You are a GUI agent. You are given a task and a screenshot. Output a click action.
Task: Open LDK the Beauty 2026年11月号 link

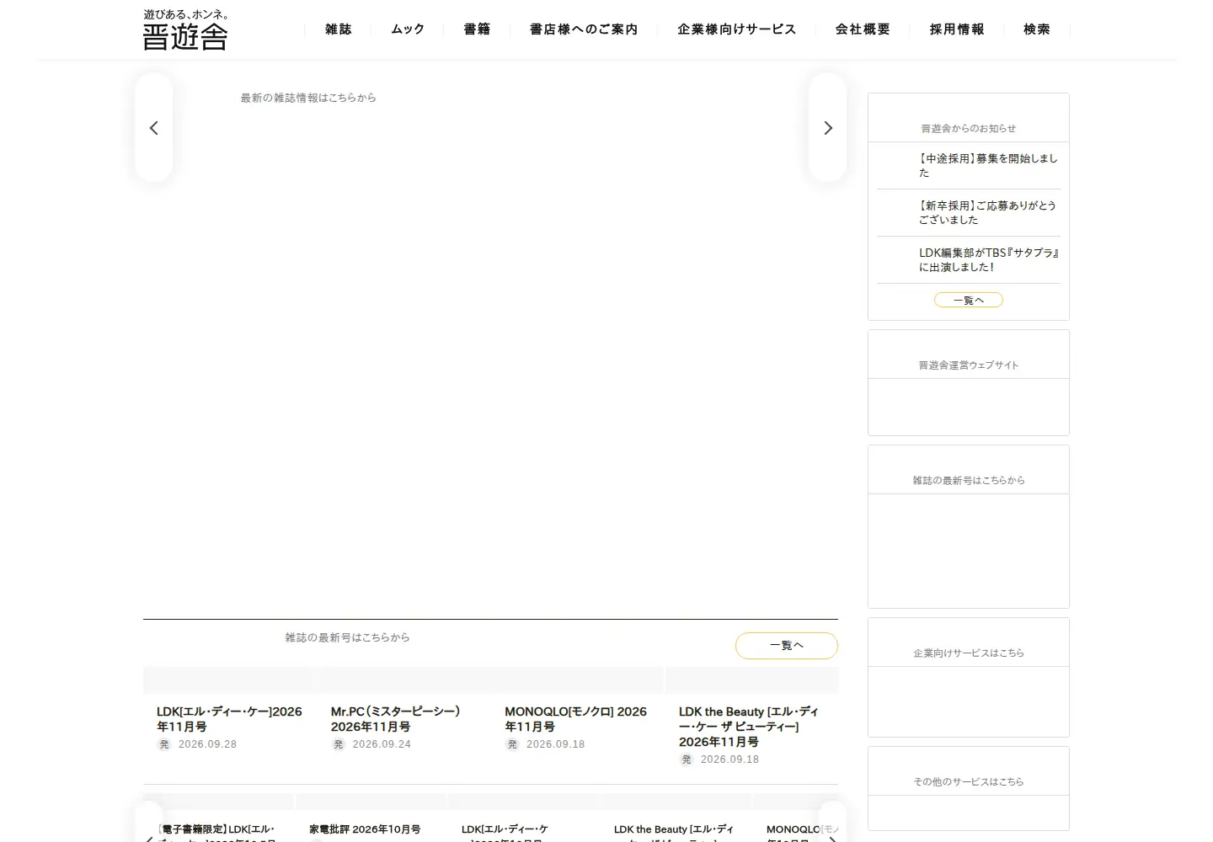(749, 727)
